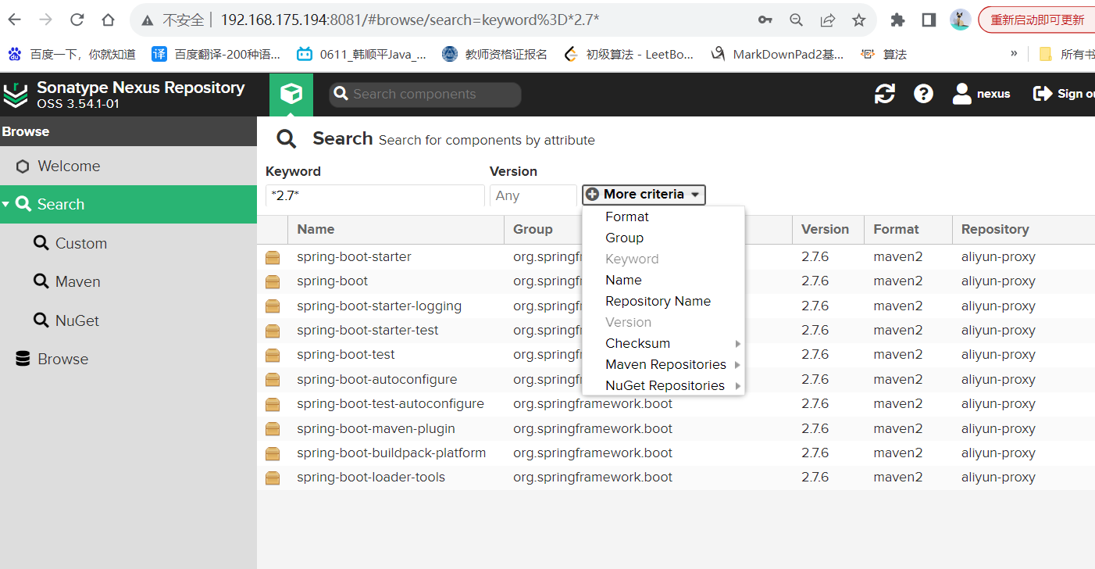Open 教师资格证报名 bookmark
1095x569 pixels.
pyautogui.click(x=494, y=54)
